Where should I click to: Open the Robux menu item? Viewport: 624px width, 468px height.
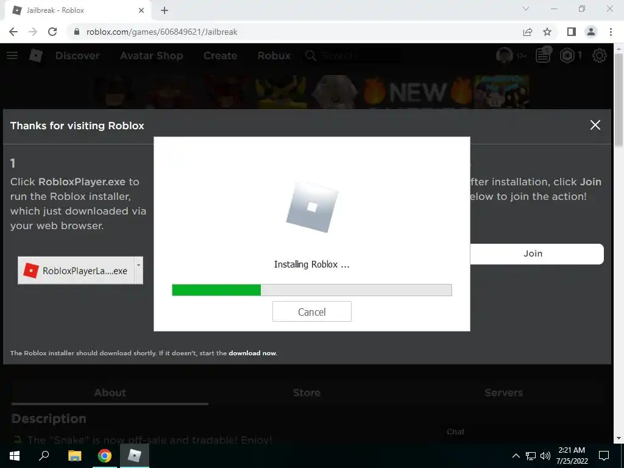click(x=274, y=55)
